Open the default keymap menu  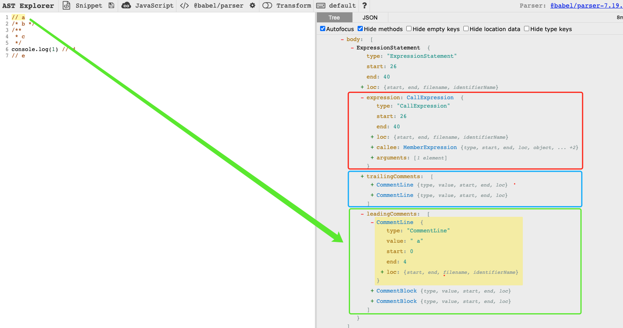coord(342,6)
